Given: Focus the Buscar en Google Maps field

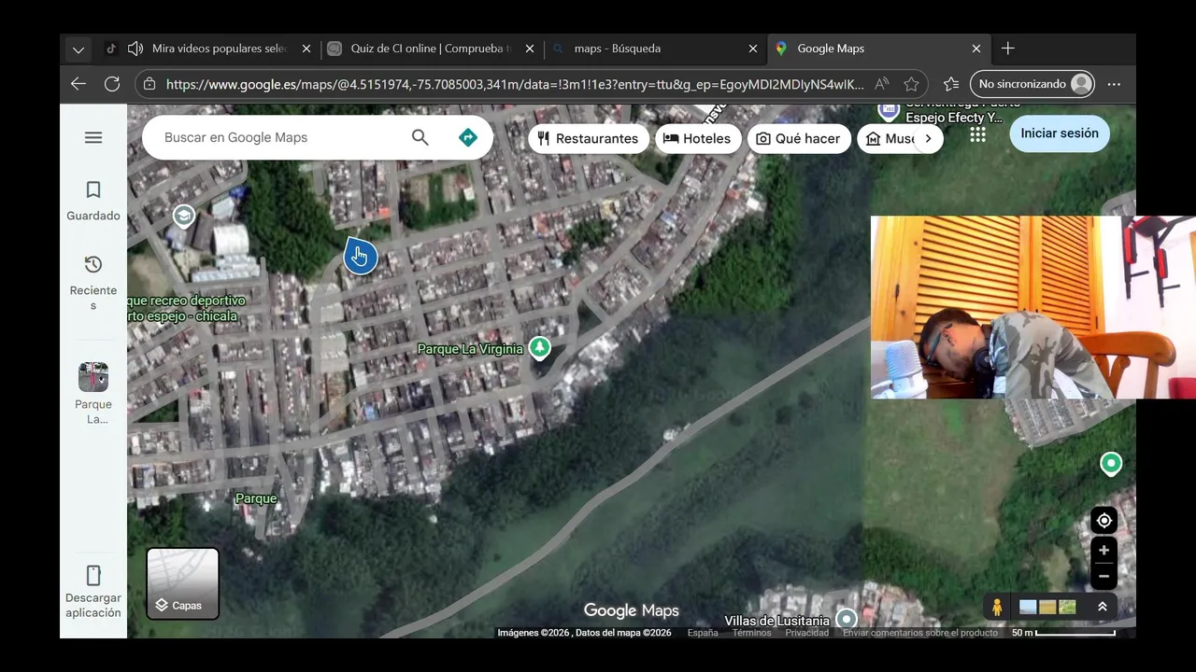Looking at the screenshot, I should click(x=280, y=137).
